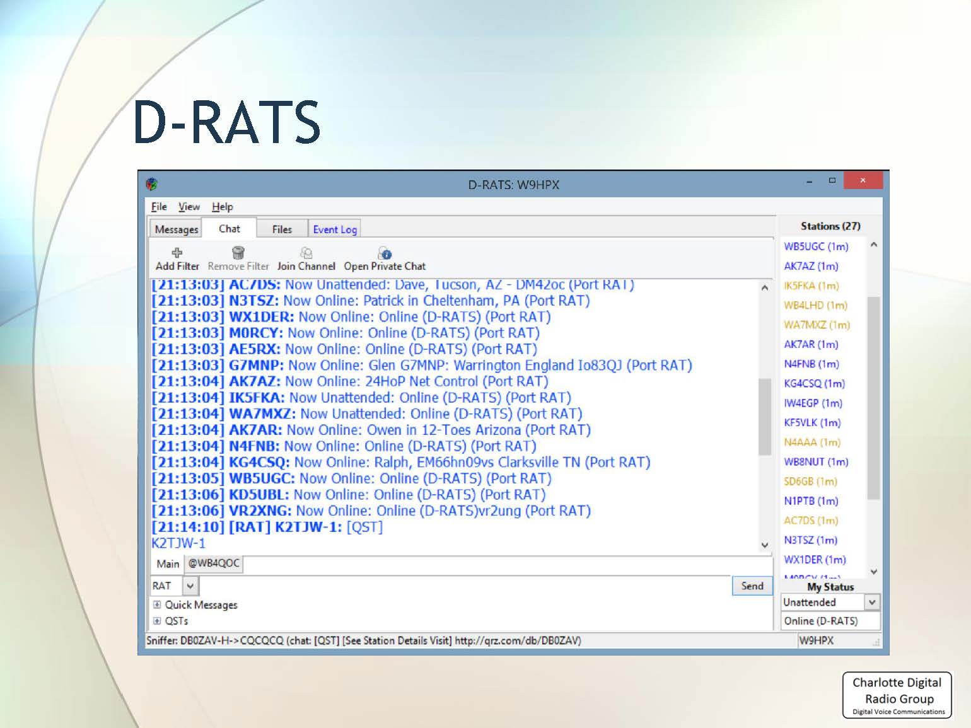The height and width of the screenshot is (728, 971).
Task: Switch to the Files tab
Action: (282, 229)
